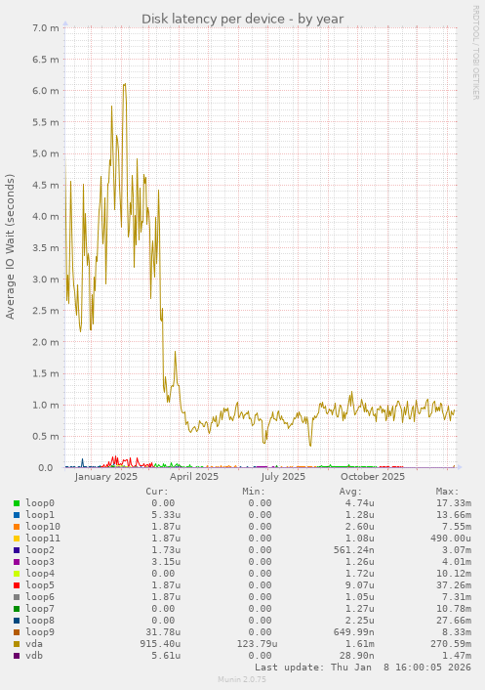Click the loop3 magenta legend swatch
Image resolution: width=485 pixels, height=690 pixels.
17,562
